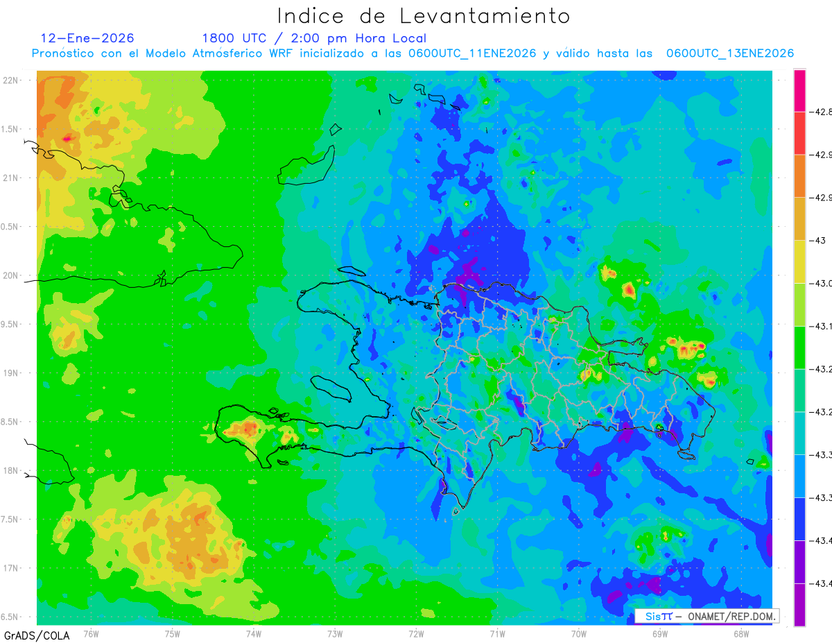Viewport: 832px width, 643px height.
Task: Click the "75W" longitude label
Action: pos(173,633)
